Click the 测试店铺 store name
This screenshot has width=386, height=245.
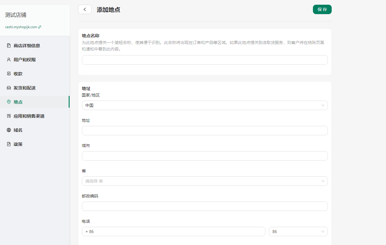click(16, 15)
